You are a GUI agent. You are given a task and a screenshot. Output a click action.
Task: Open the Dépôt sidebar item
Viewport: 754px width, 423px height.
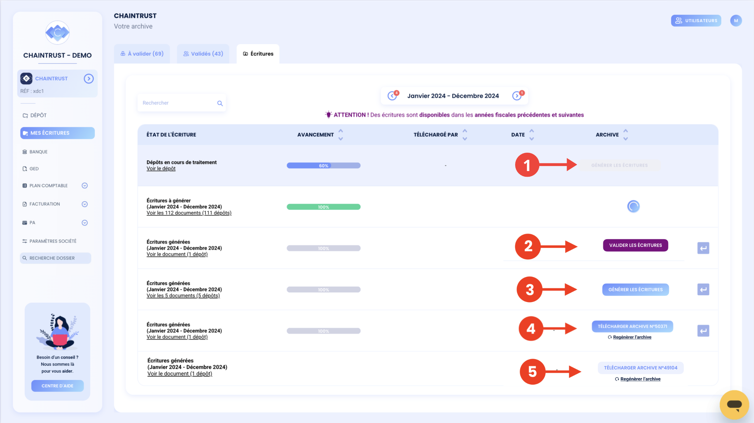35,115
